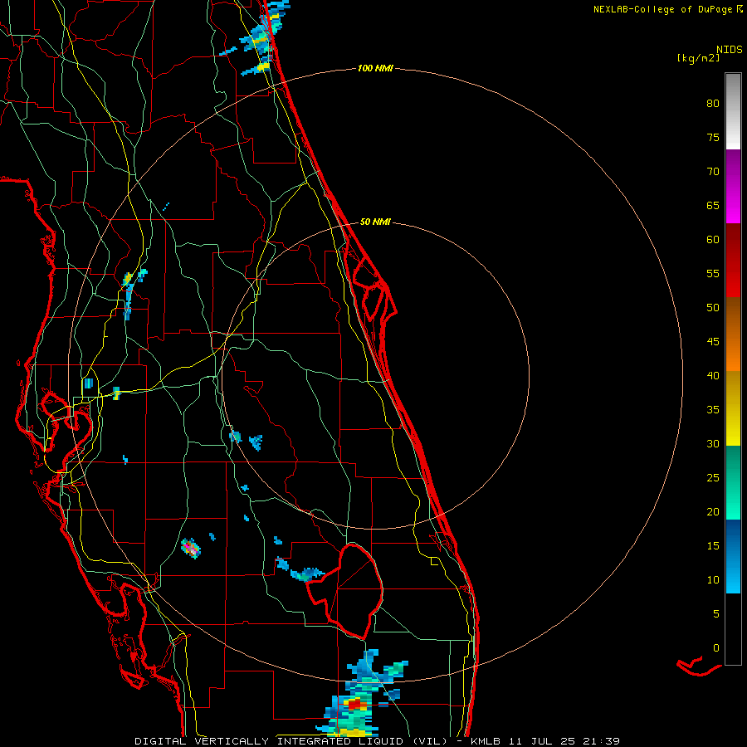747x747 pixels.
Task: Click the 55 value on the scale
Action: (x=713, y=273)
